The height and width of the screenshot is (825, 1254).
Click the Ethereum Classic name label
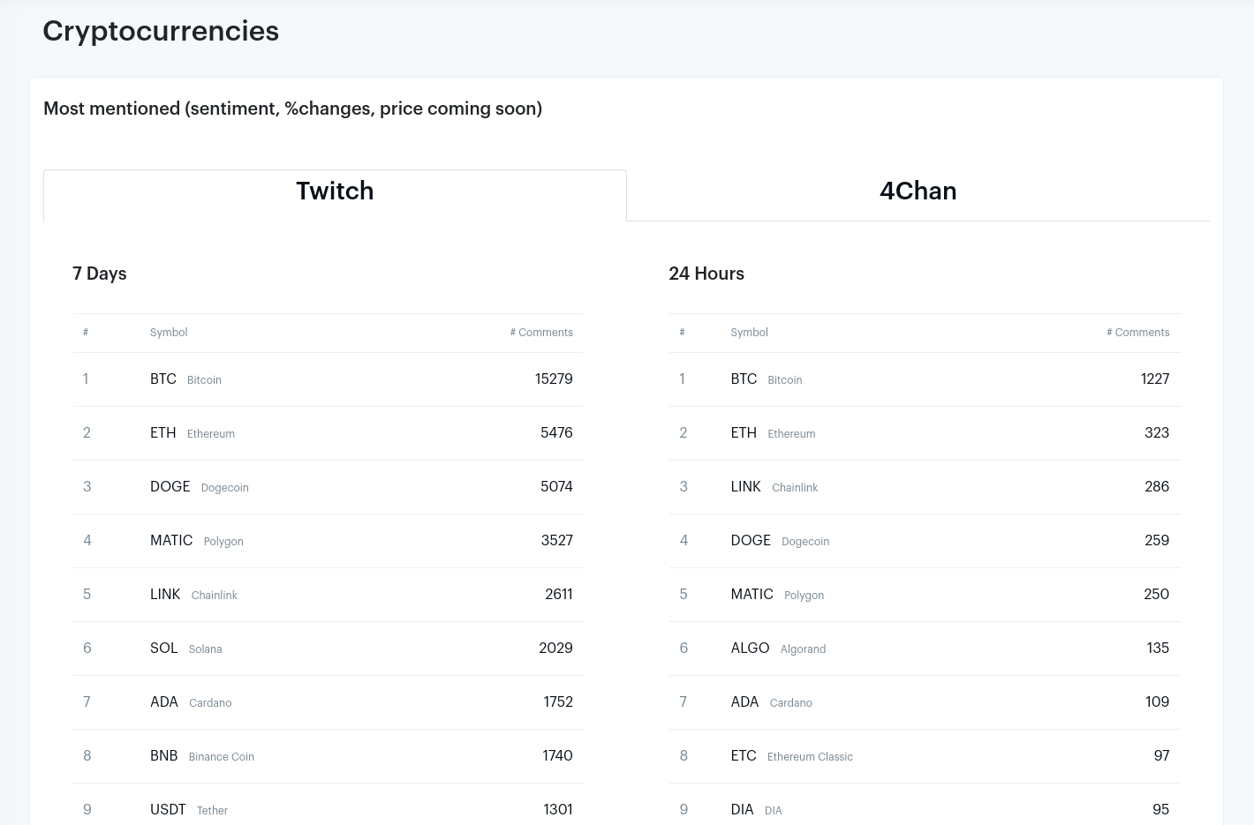click(x=810, y=757)
